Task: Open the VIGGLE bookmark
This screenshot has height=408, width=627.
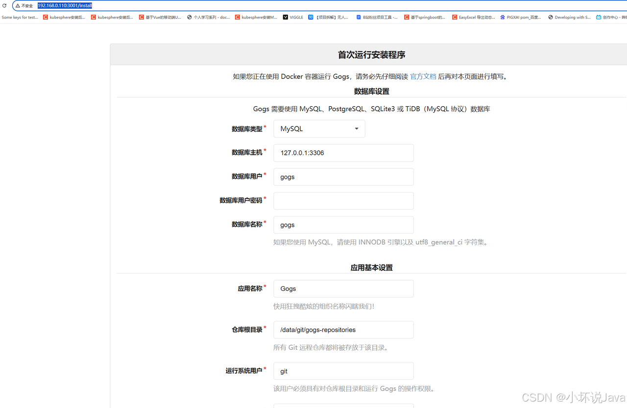Action: (x=293, y=17)
